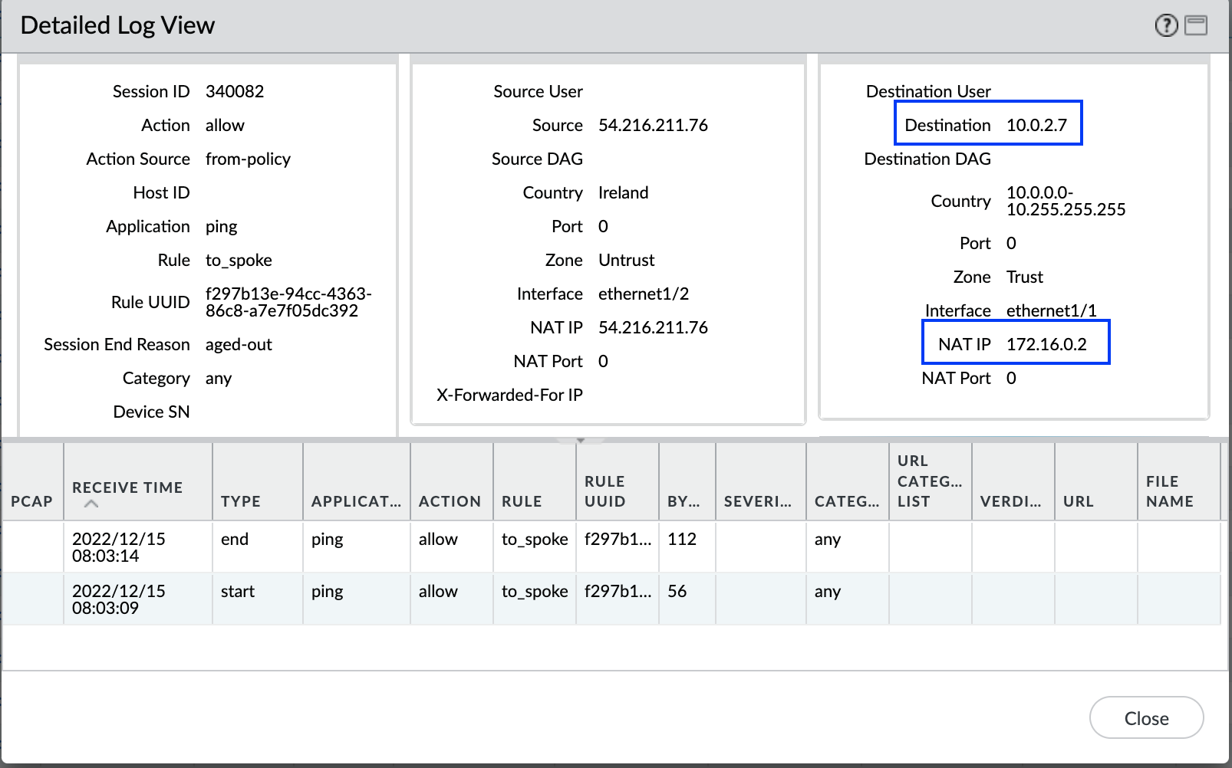Open the help question mark icon
This screenshot has width=1232, height=768.
tap(1165, 26)
